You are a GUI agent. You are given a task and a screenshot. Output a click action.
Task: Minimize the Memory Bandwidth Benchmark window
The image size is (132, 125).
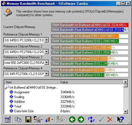[x=118, y=4]
